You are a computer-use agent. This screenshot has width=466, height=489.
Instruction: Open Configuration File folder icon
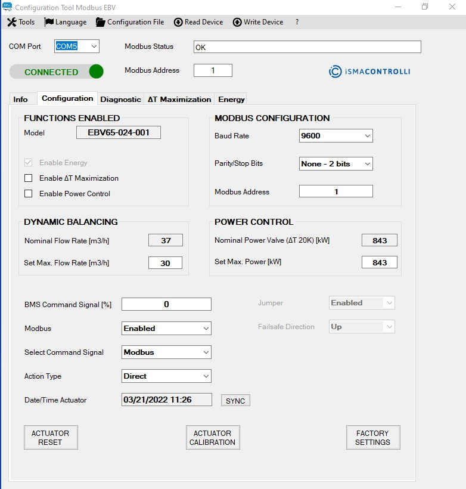100,22
